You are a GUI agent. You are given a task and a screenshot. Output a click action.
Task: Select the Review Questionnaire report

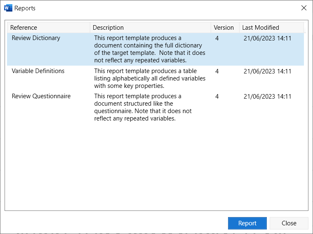(41, 96)
